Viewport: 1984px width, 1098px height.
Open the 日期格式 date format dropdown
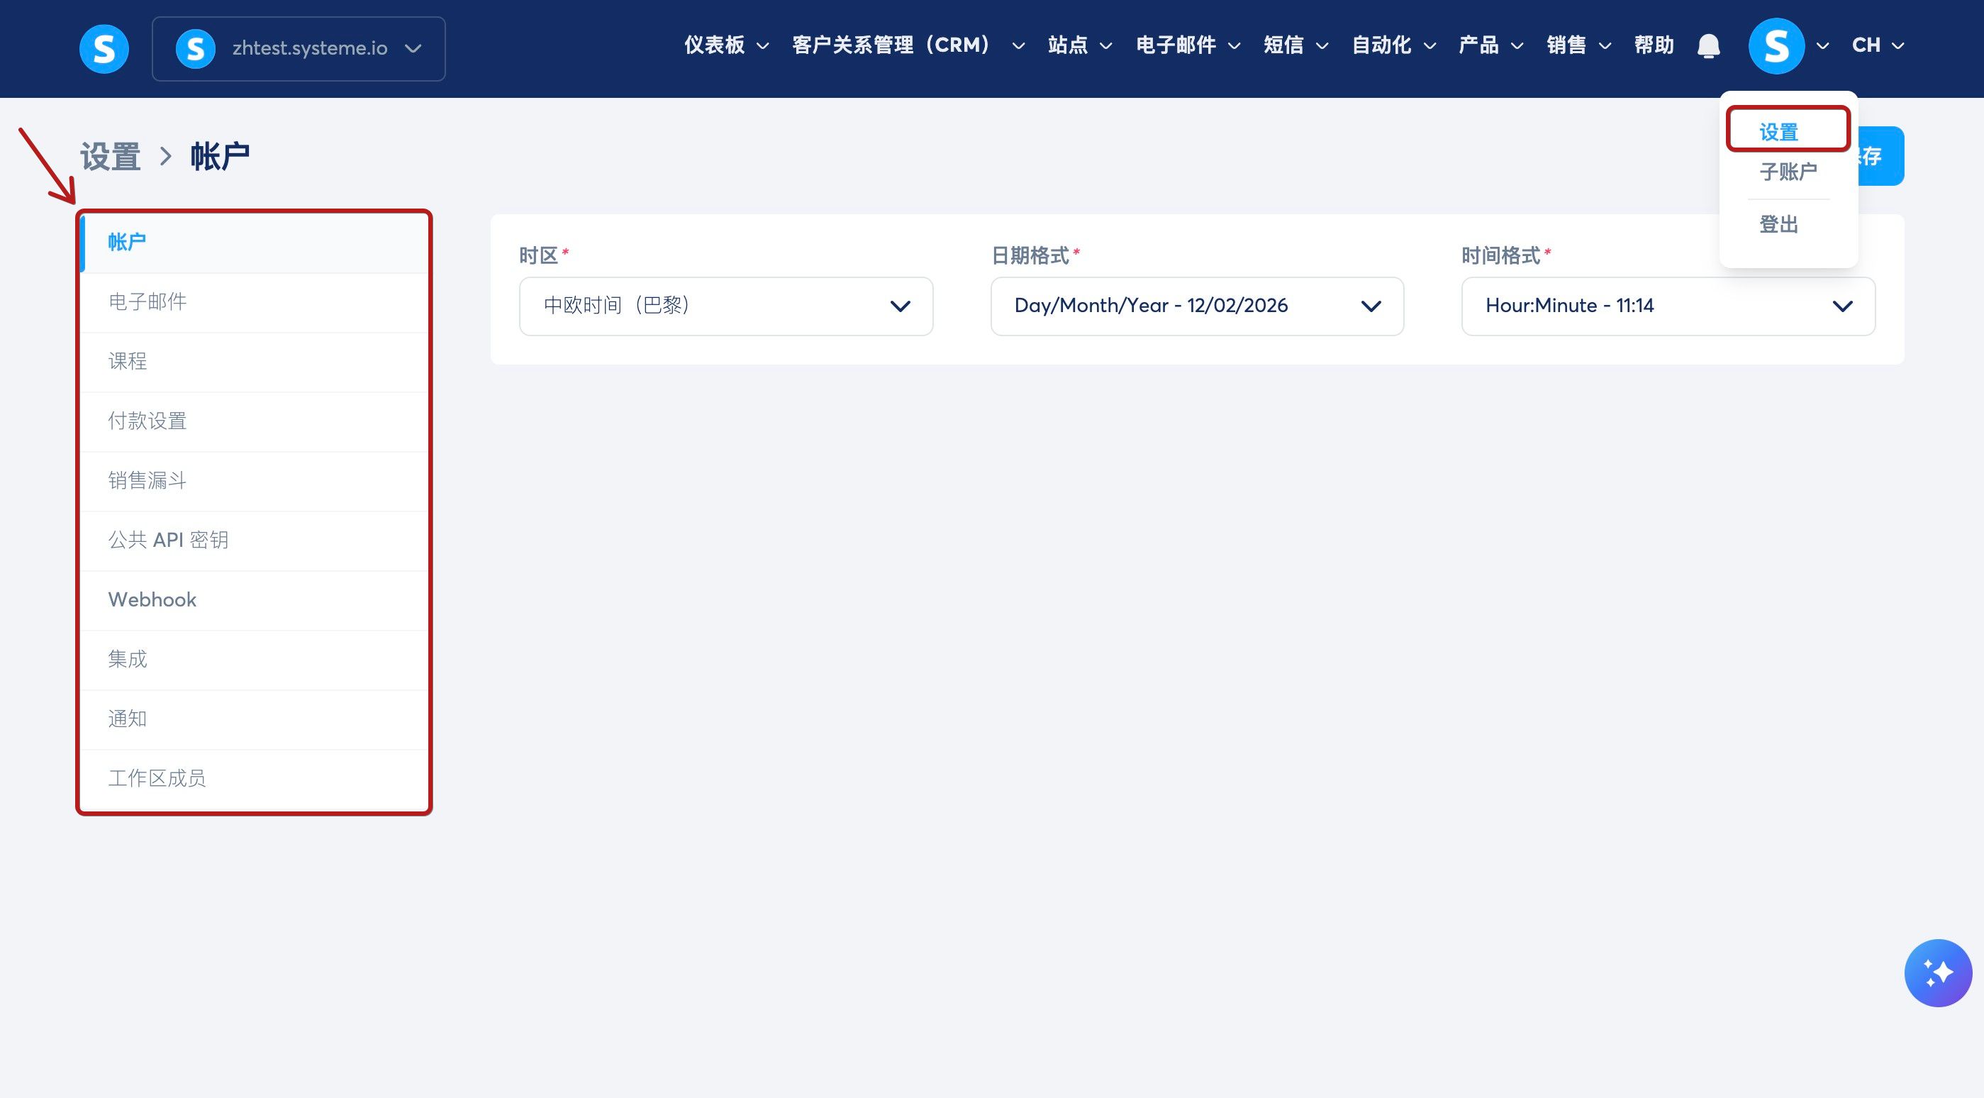click(1197, 306)
